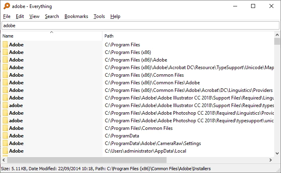Click the horizontal scrollbar left arrow
This screenshot has width=281, height=173.
[x=4, y=160]
